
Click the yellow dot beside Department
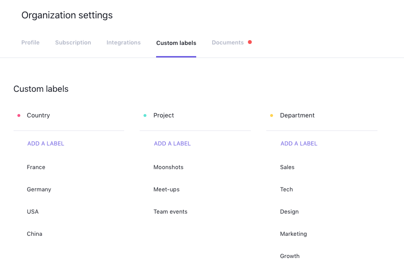click(272, 115)
